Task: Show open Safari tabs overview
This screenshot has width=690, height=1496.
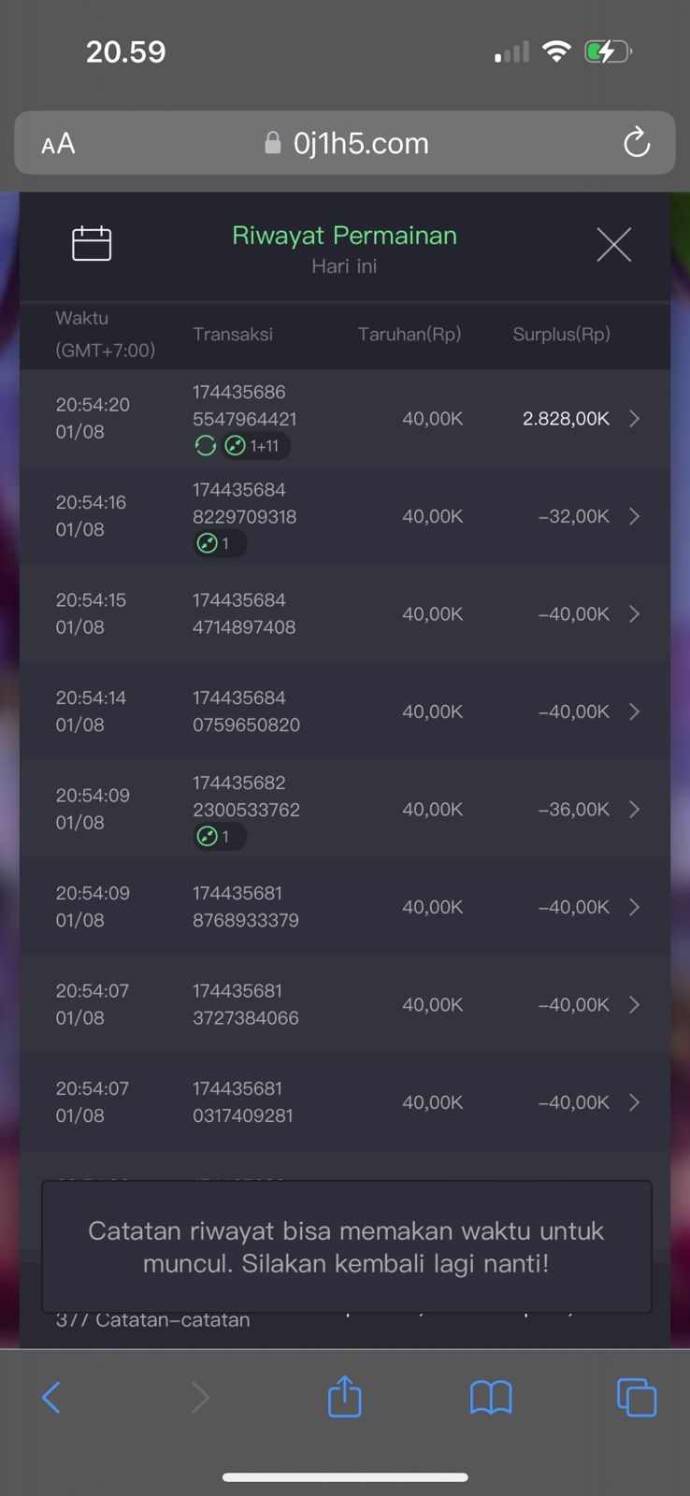Action: pos(636,1398)
